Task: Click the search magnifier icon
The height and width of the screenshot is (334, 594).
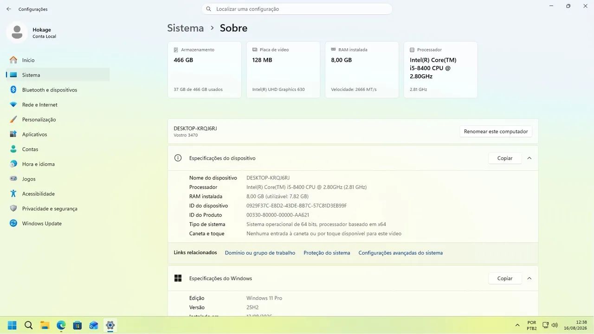Action: click(x=209, y=9)
